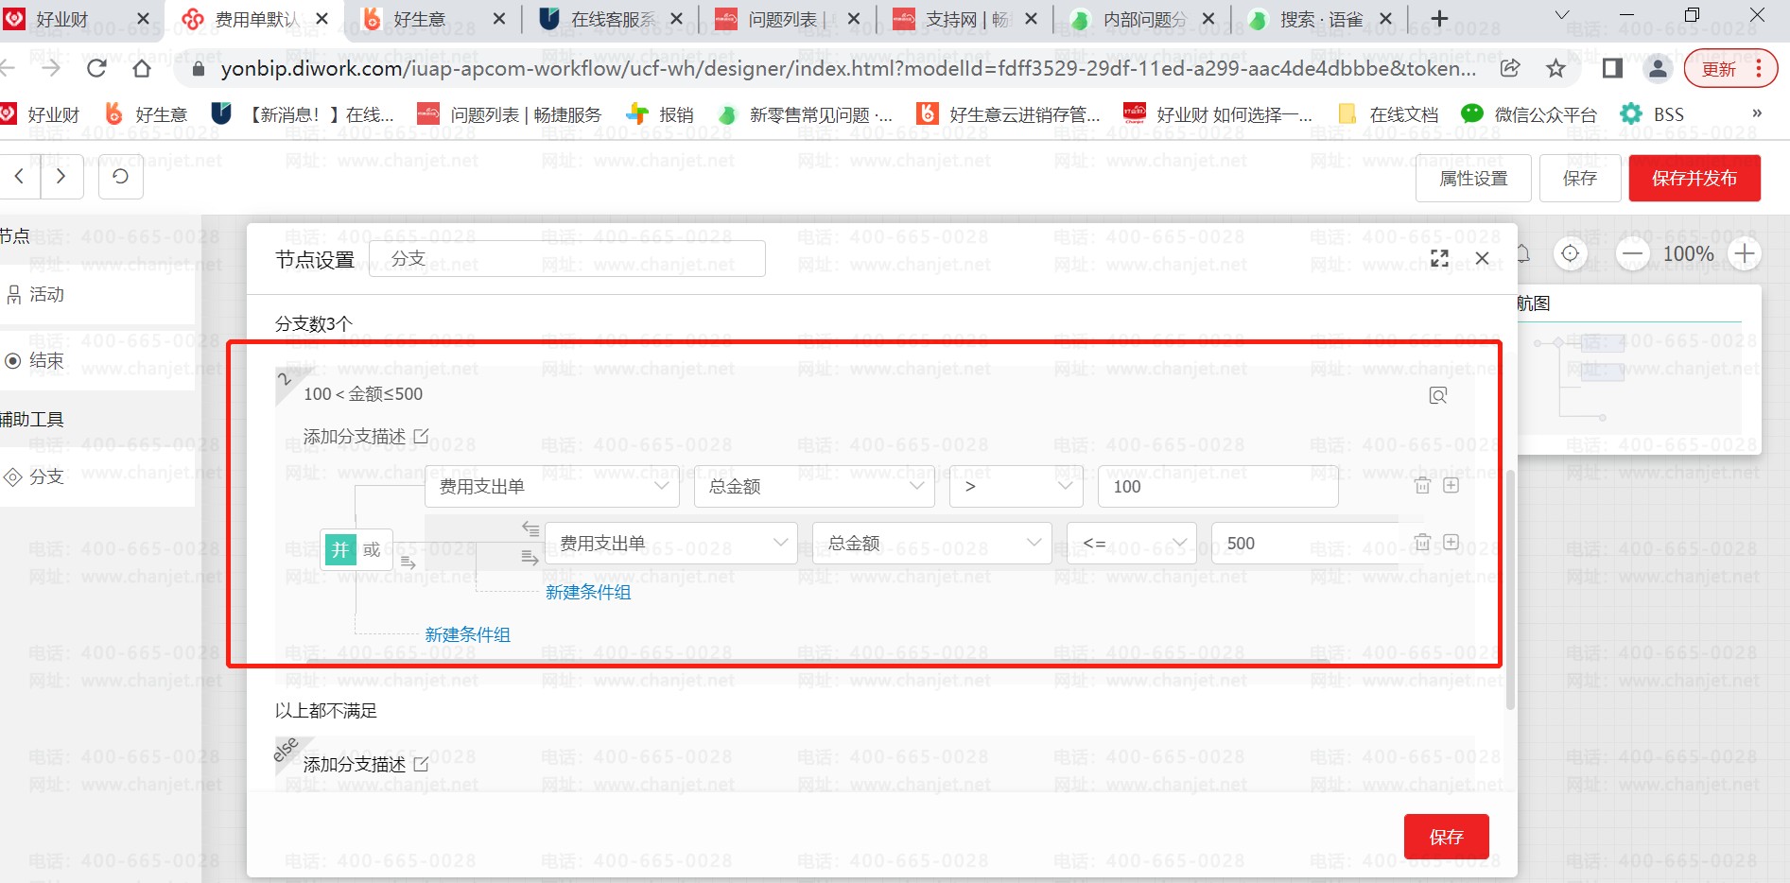Edit the else branch description
The height and width of the screenshot is (883, 1790).
tap(422, 764)
